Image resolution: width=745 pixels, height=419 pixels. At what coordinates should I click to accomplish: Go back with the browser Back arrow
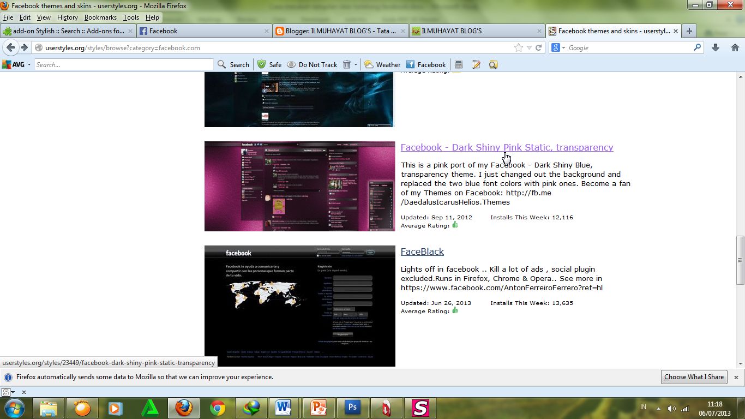pyautogui.click(x=10, y=47)
